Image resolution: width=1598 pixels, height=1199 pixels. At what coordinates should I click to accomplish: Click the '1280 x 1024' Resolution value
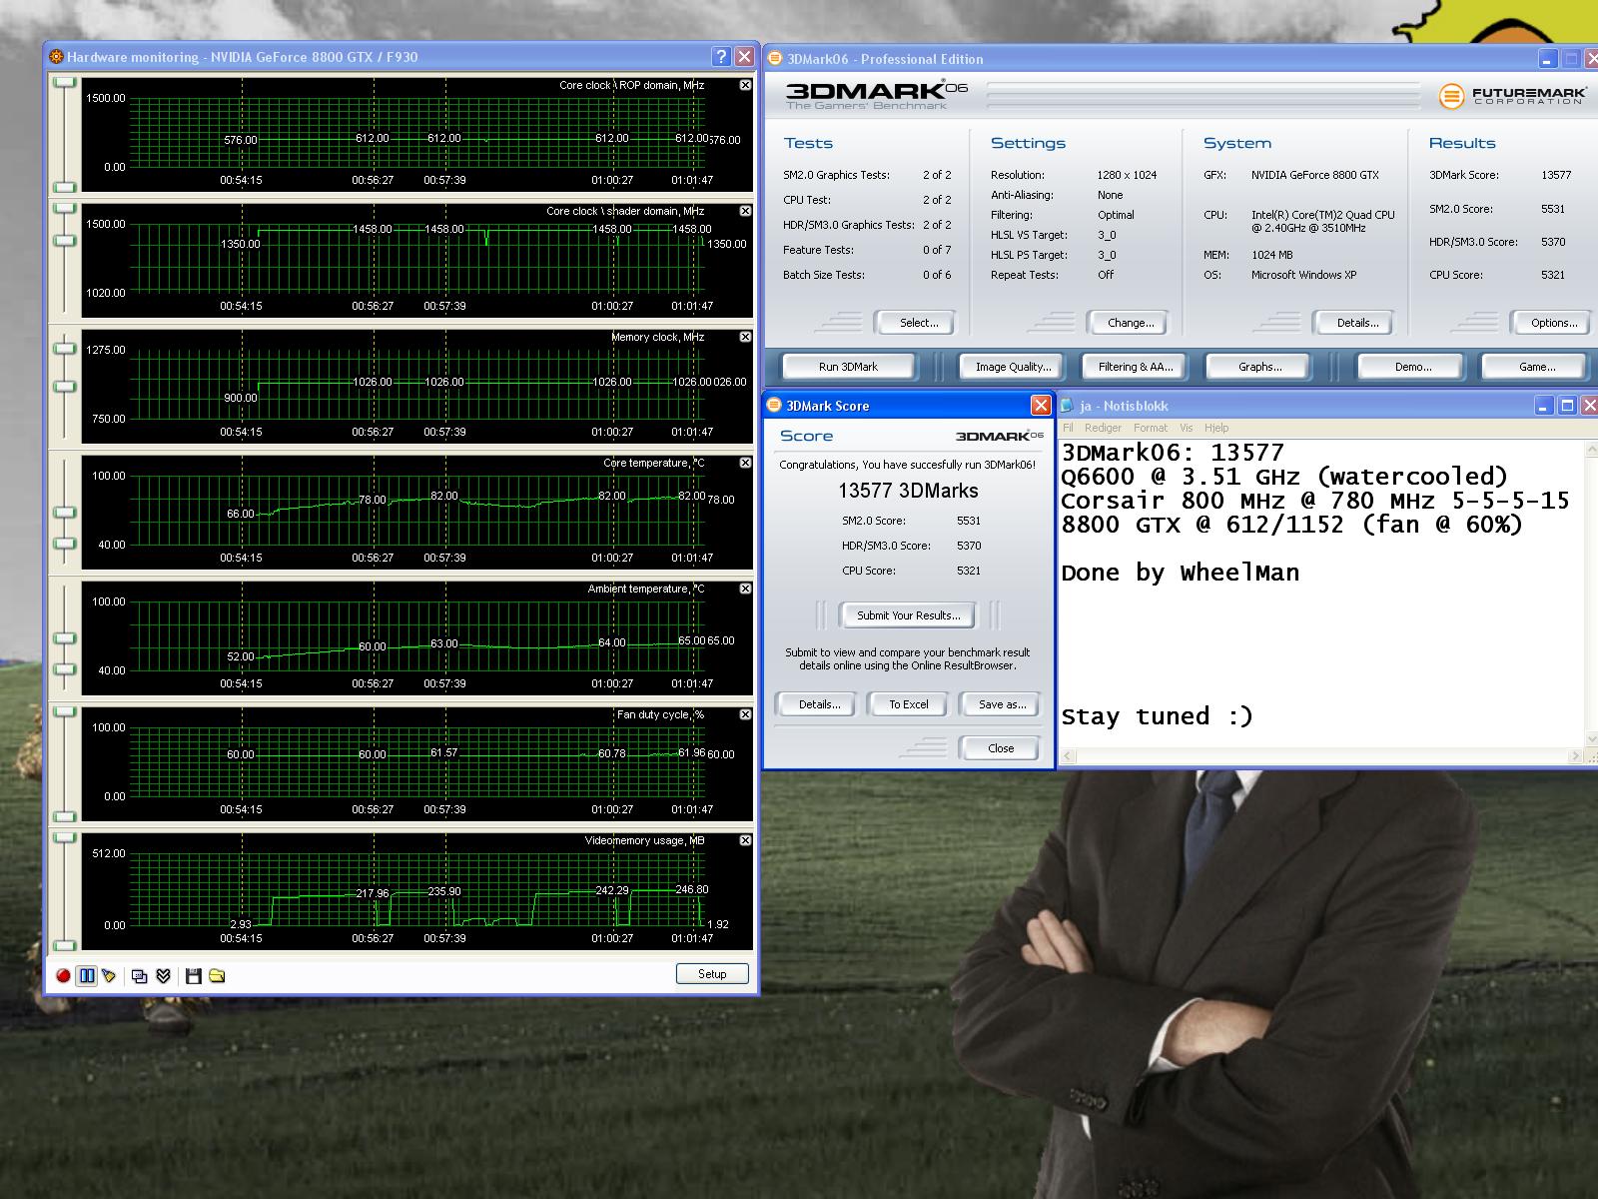(x=1127, y=175)
